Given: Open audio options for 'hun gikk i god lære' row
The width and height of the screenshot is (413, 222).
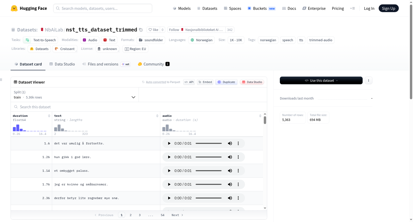Looking at the screenshot, I should [x=238, y=157].
